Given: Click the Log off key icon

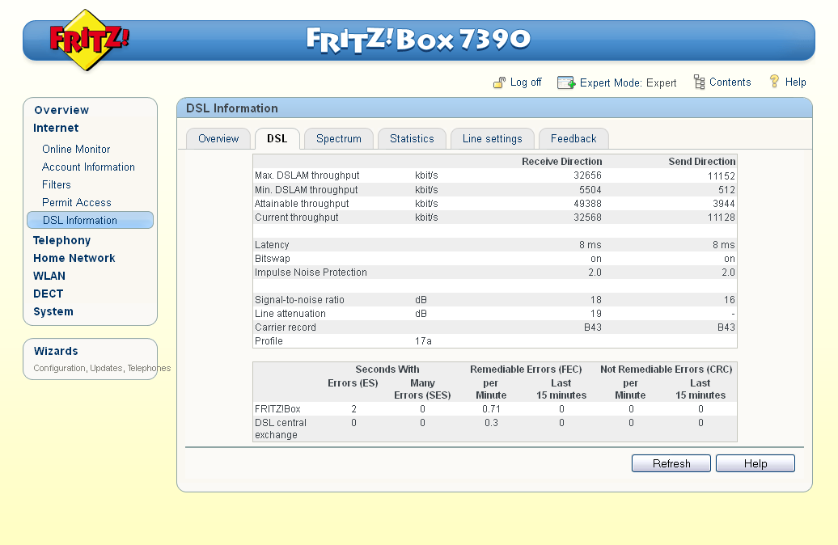Looking at the screenshot, I should point(500,82).
